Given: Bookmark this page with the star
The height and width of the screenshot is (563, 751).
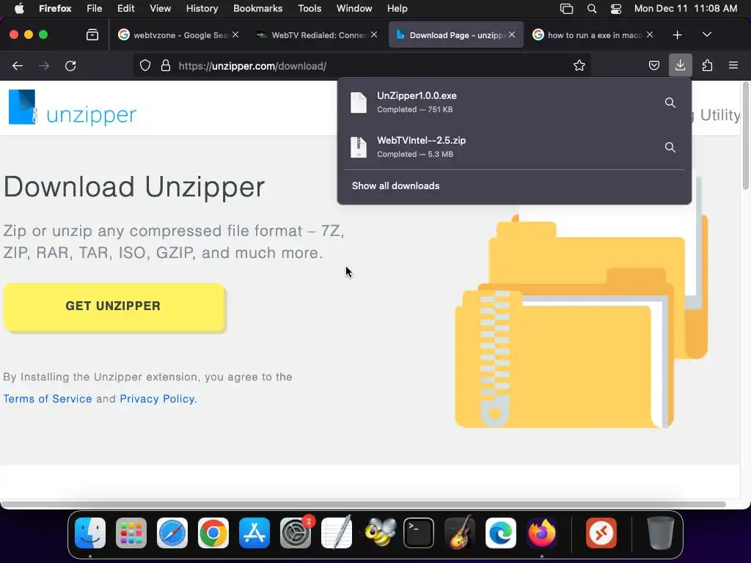Looking at the screenshot, I should click(x=579, y=65).
